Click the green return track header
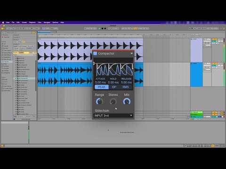Viewport: 226px width, 169px height. (x=196, y=112)
